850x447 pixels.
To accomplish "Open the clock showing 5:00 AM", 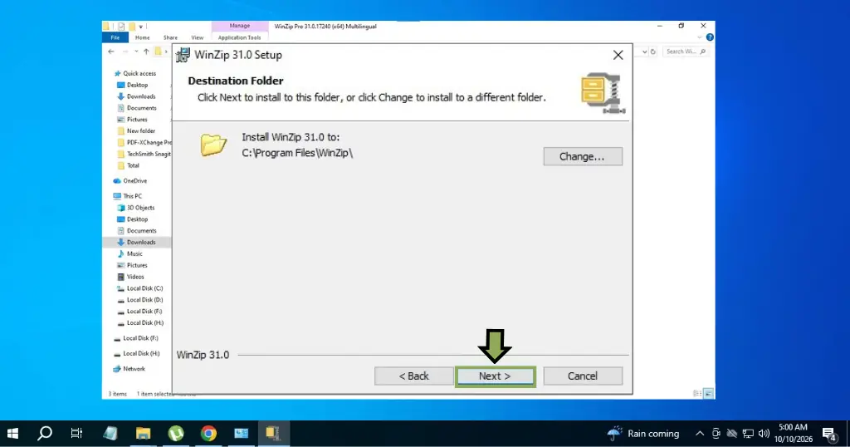I will tap(793, 434).
